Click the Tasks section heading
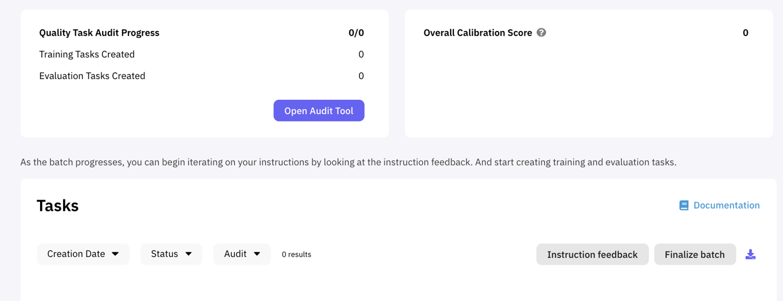The height and width of the screenshot is (301, 783). 57,206
